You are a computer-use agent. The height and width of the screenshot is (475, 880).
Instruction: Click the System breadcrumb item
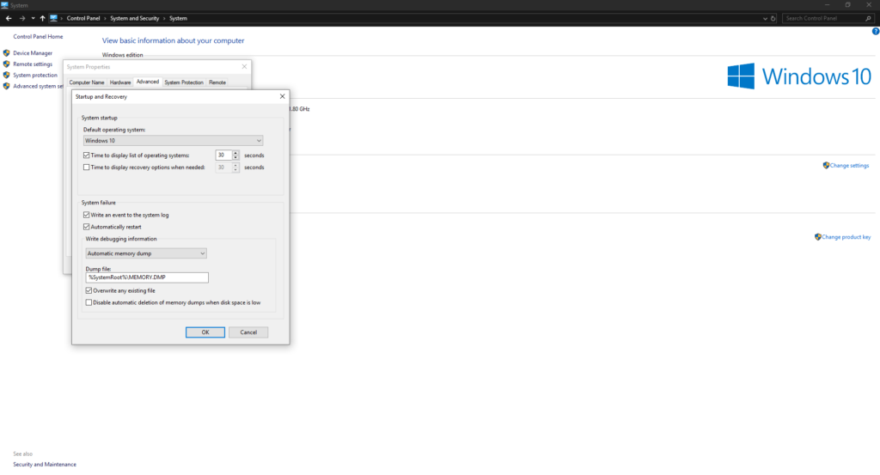click(178, 19)
